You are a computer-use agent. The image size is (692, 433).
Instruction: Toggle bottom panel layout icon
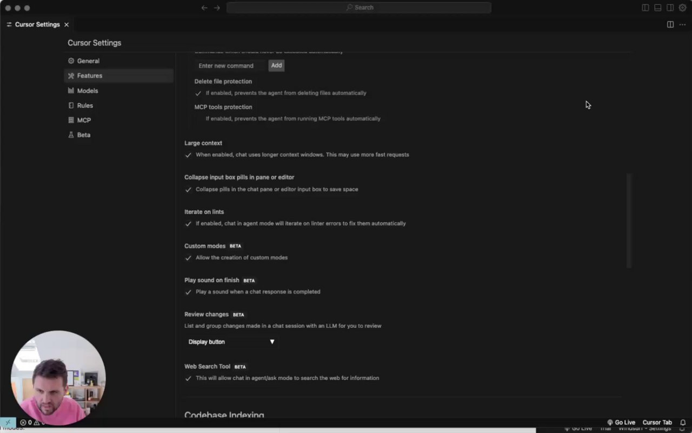658,8
